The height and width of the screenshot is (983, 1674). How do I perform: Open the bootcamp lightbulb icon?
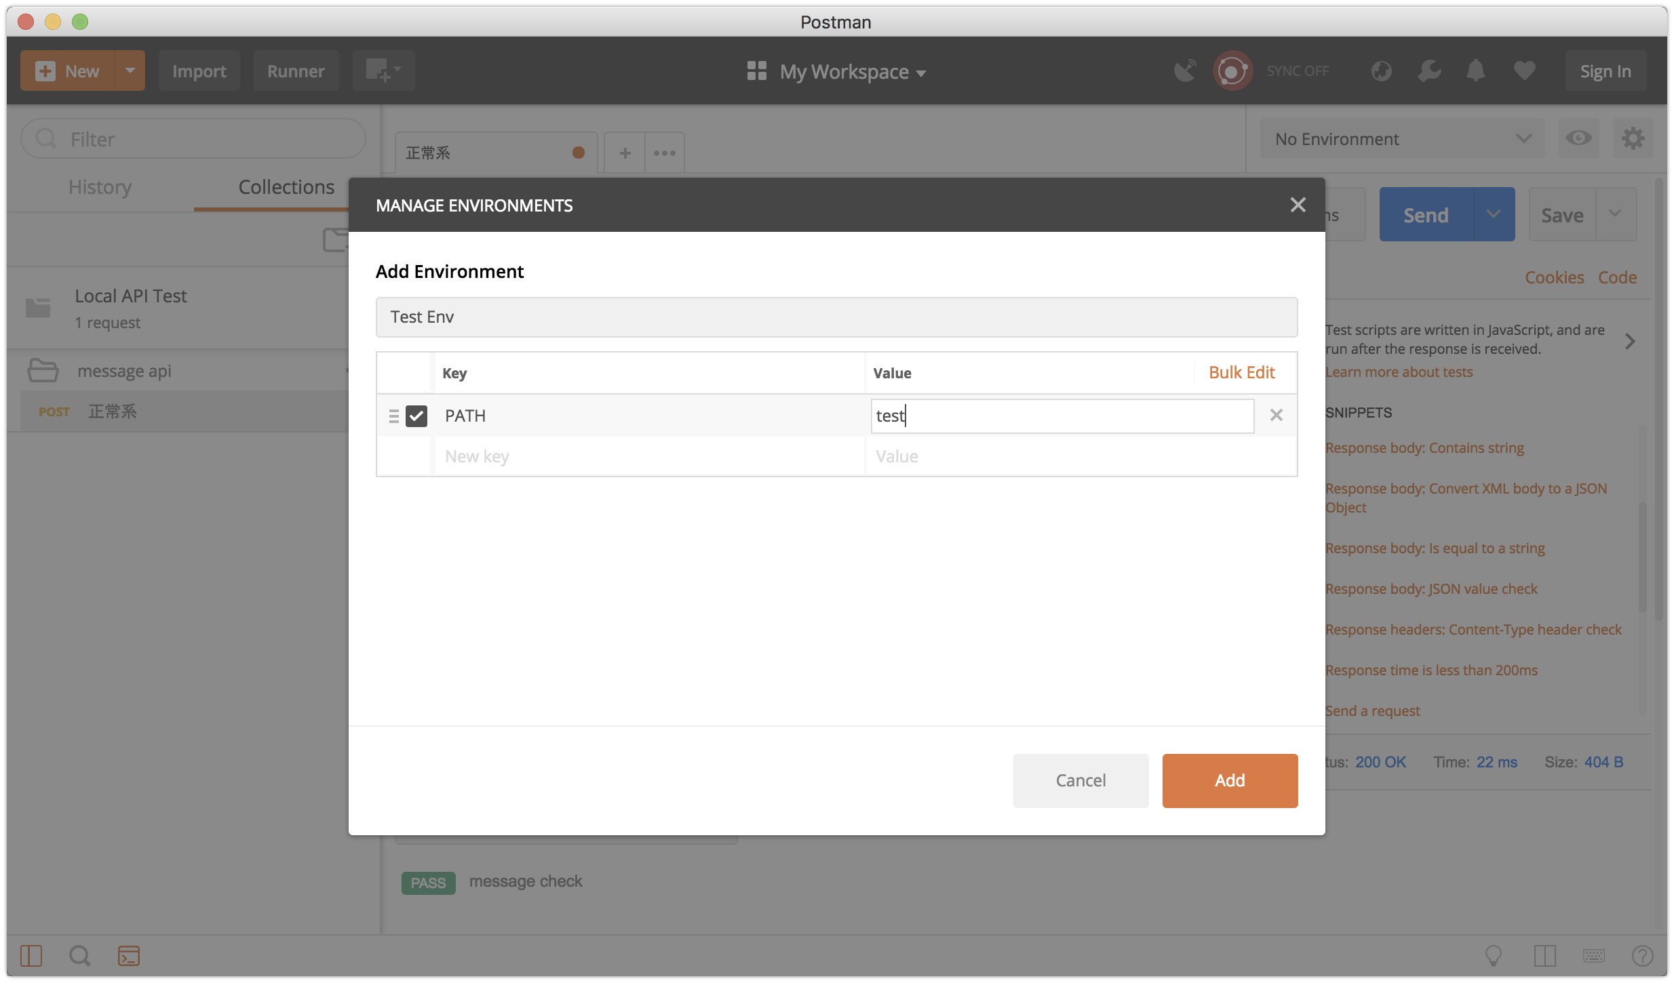[x=1494, y=956]
